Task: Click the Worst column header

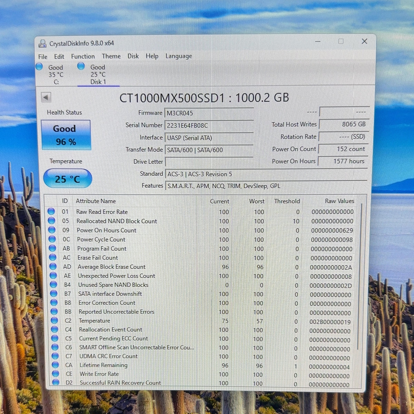Action: point(257,201)
